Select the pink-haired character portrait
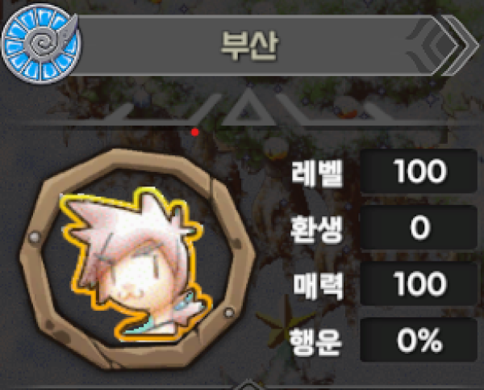The image size is (484, 390). [136, 264]
